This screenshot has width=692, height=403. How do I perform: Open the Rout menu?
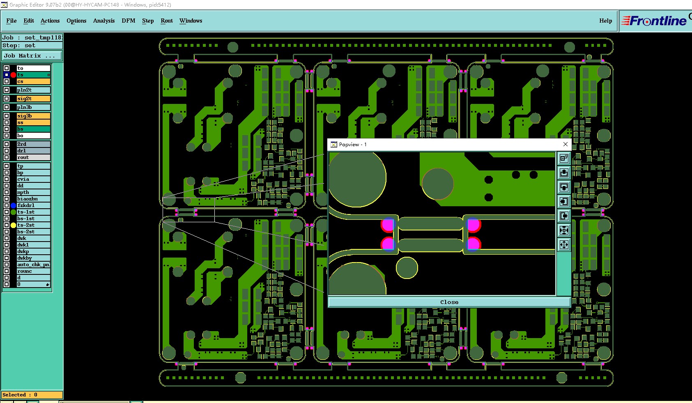167,21
